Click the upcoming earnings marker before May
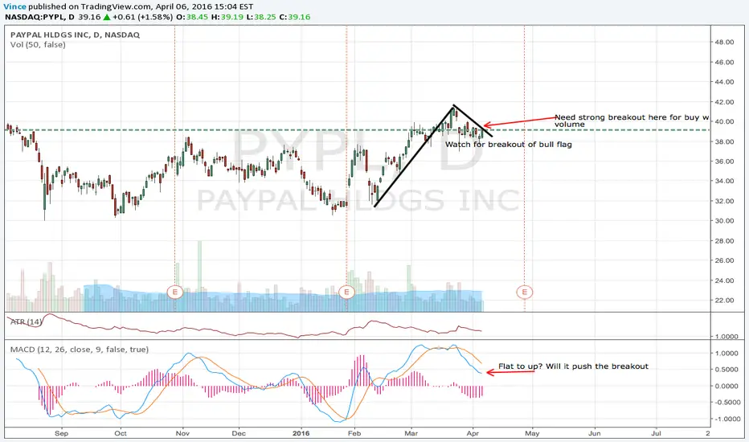The image size is (749, 442). click(x=525, y=292)
